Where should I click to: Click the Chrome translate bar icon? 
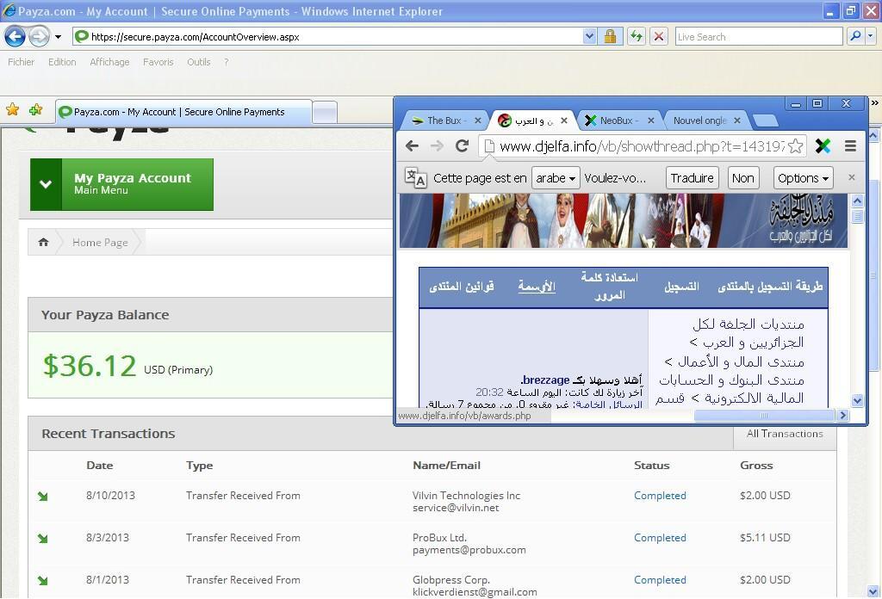415,178
